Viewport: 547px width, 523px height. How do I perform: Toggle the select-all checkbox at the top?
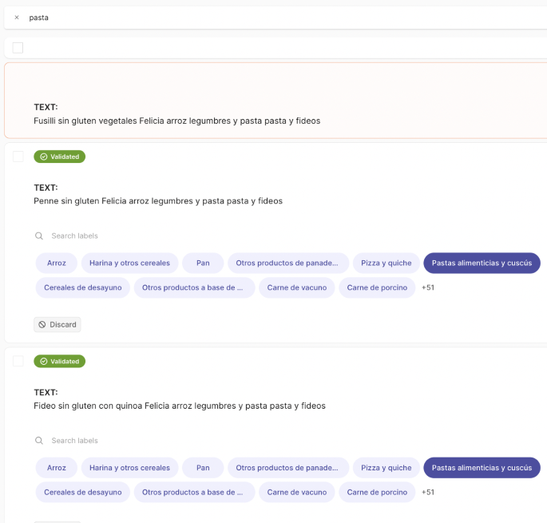click(18, 48)
